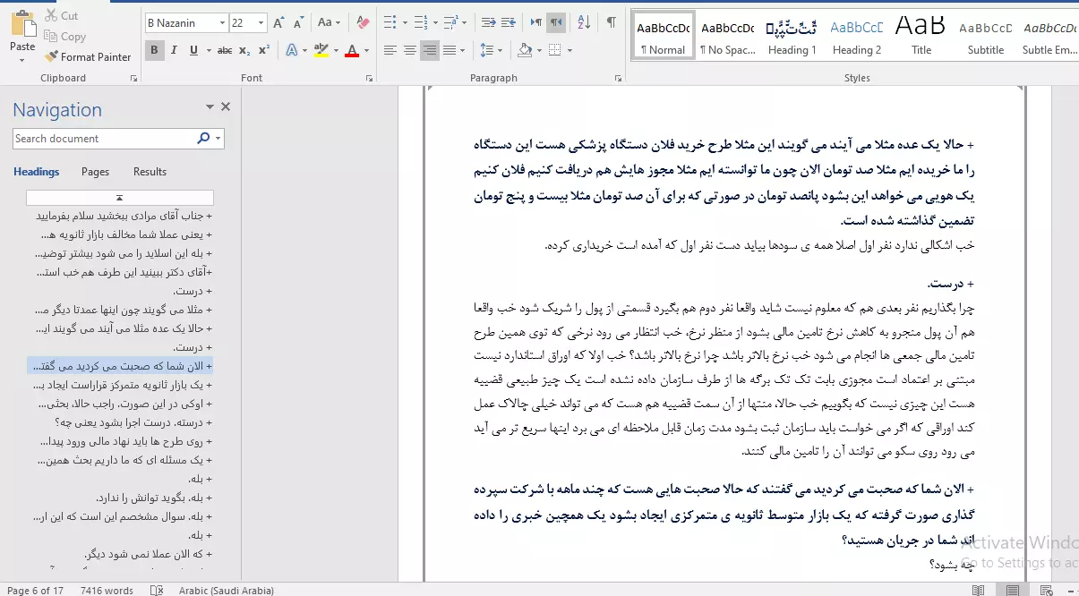The width and height of the screenshot is (1079, 596).
Task: Click the Clear All Formatting eraser icon
Action: coord(362,22)
